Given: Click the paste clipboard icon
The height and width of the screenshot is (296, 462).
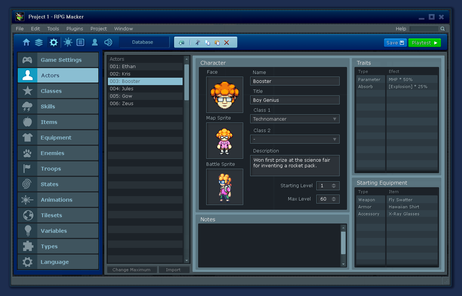Looking at the screenshot, I should tap(217, 43).
